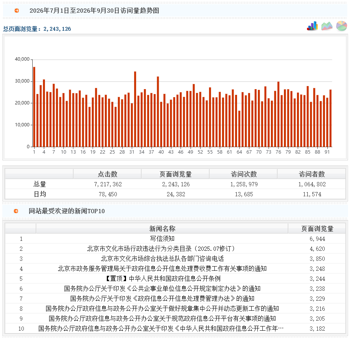Click the 40,000 y-axis label
Image resolution: width=350 pixels, height=338 pixels.
(x=22, y=59)
